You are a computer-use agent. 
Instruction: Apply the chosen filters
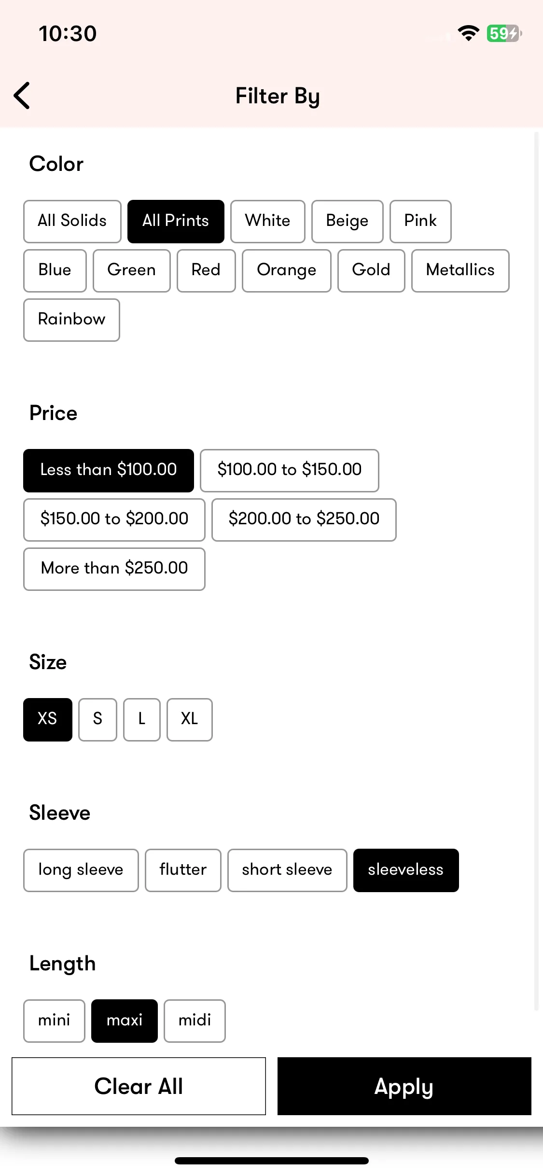click(x=404, y=1086)
